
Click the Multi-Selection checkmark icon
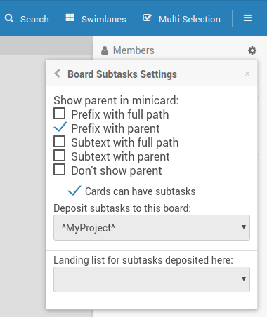point(148,18)
